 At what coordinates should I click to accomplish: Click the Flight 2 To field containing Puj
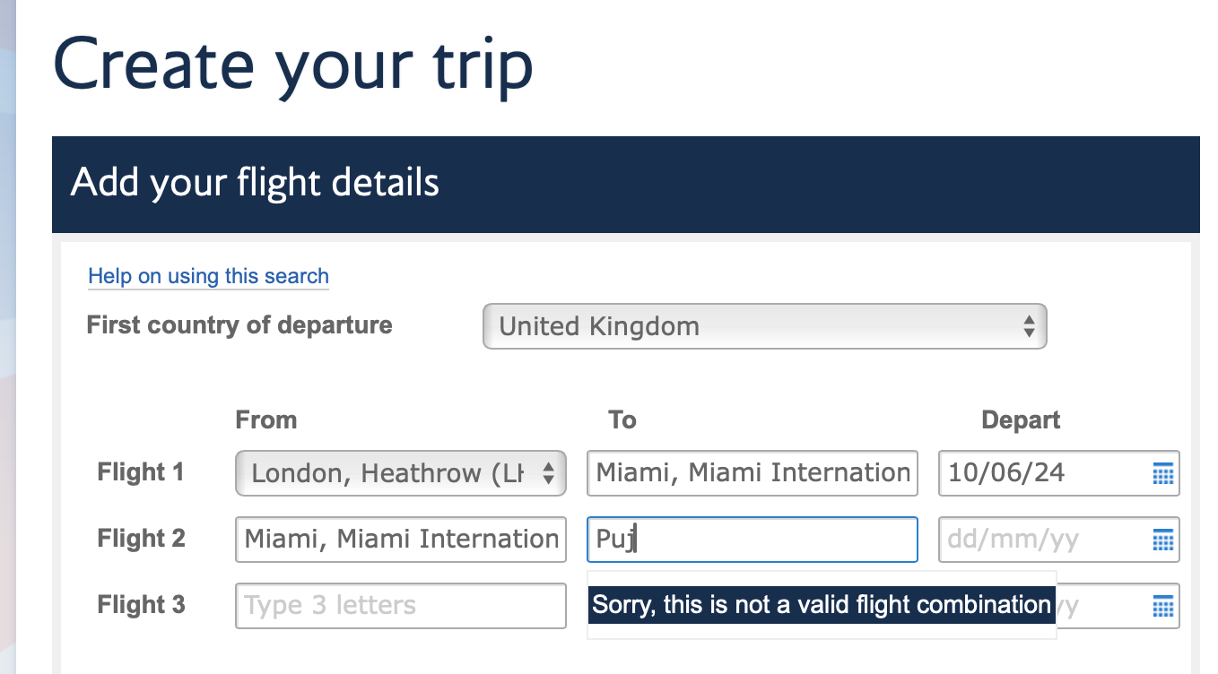(752, 540)
